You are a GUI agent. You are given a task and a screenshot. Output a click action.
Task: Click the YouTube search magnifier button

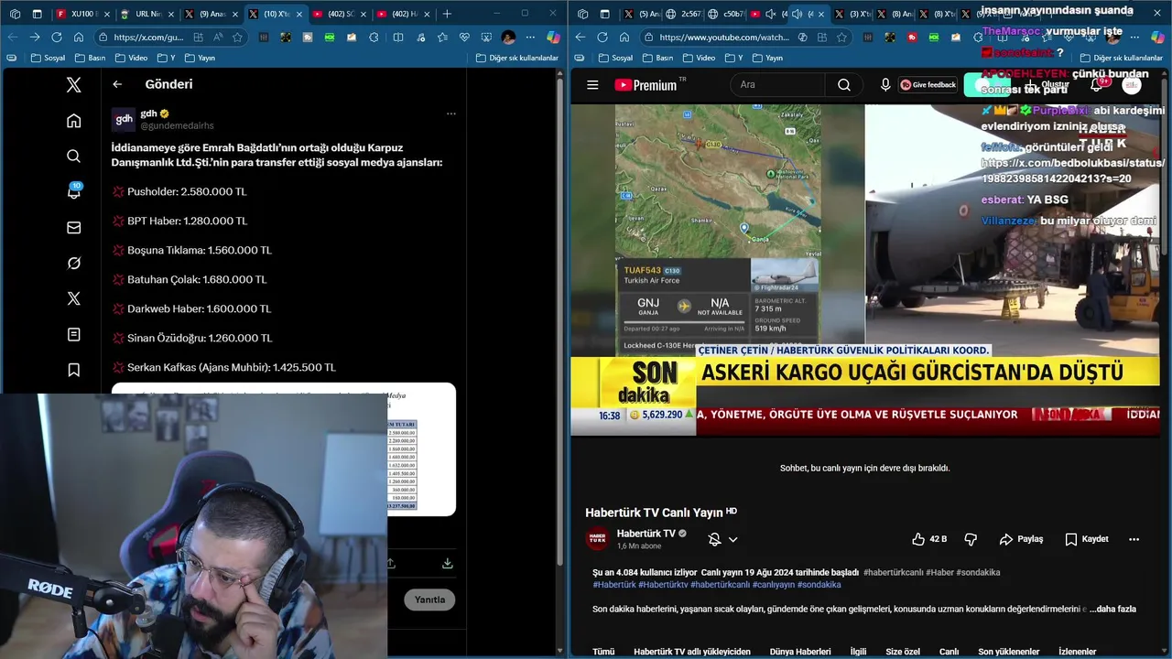[x=843, y=84]
